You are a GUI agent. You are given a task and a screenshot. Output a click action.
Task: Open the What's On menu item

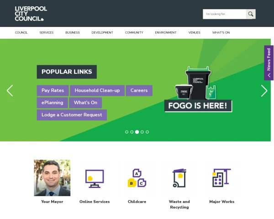(x=221, y=33)
